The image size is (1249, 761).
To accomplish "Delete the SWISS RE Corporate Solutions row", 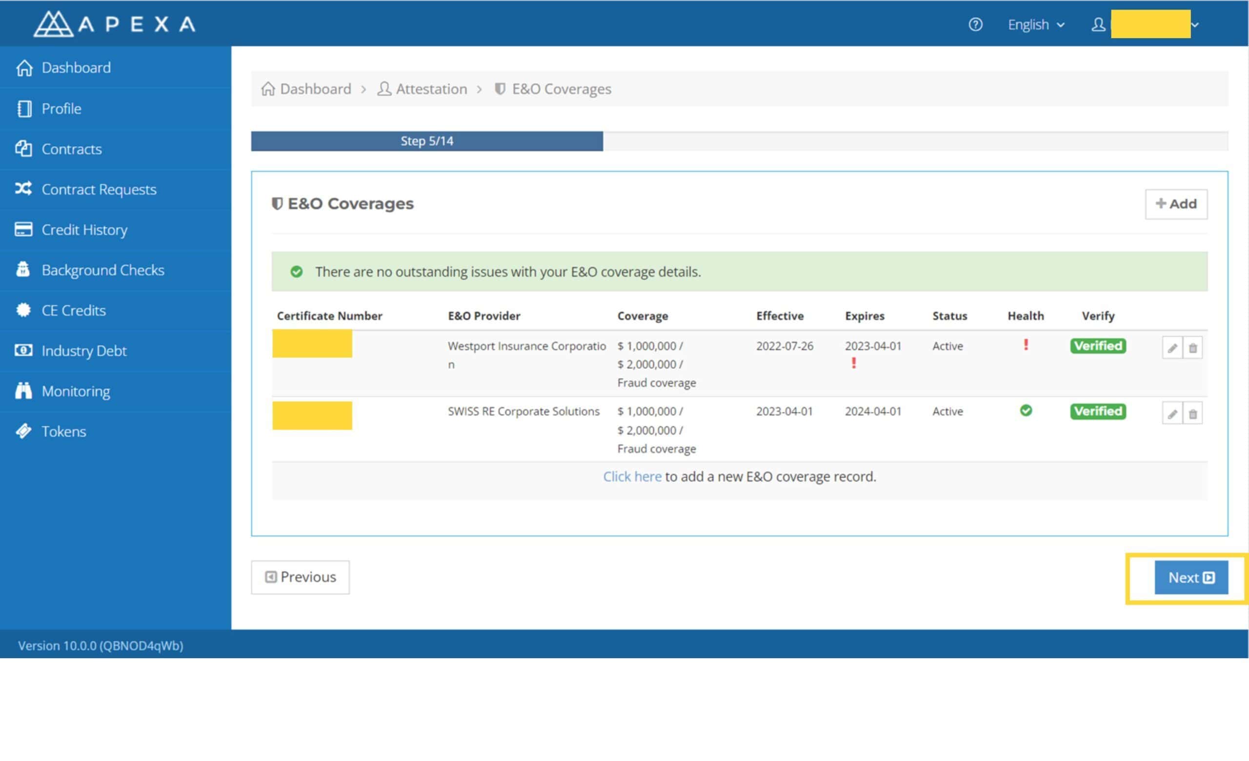I will click(1193, 414).
